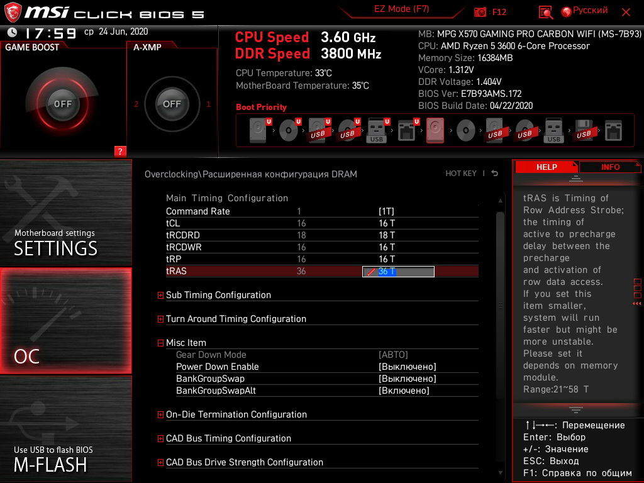
Task: Select the UEFI USB hard disk boot icon
Action: point(319,130)
